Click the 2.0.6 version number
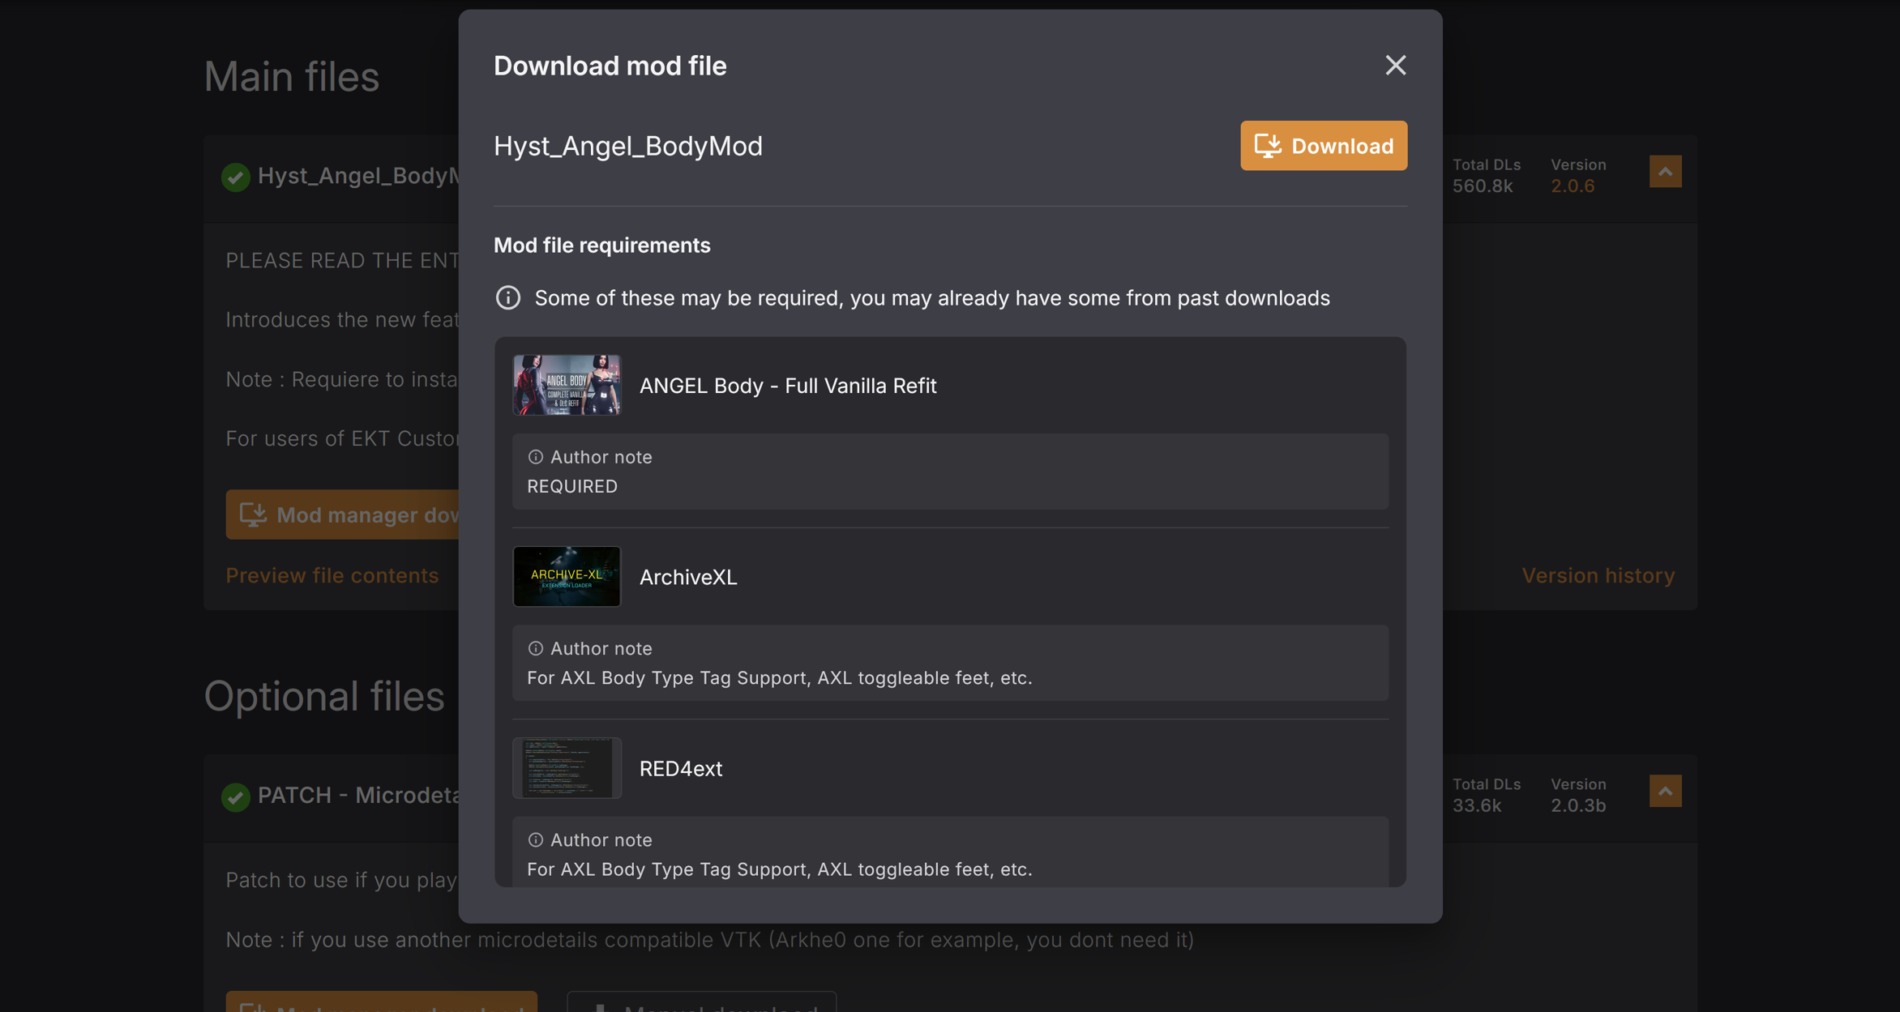The image size is (1900, 1012). (x=1573, y=186)
